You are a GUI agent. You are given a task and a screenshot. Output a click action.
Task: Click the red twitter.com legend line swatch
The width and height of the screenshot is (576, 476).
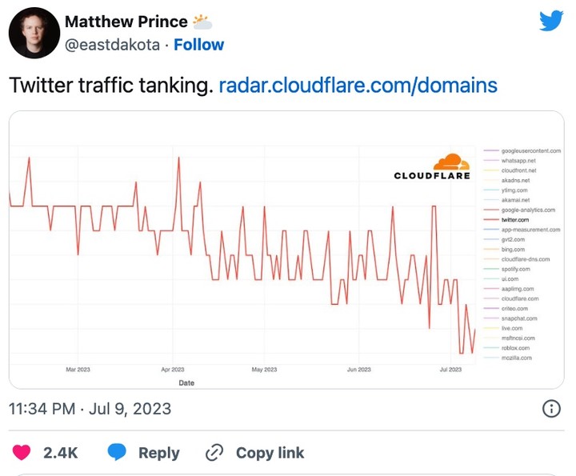pos(491,220)
